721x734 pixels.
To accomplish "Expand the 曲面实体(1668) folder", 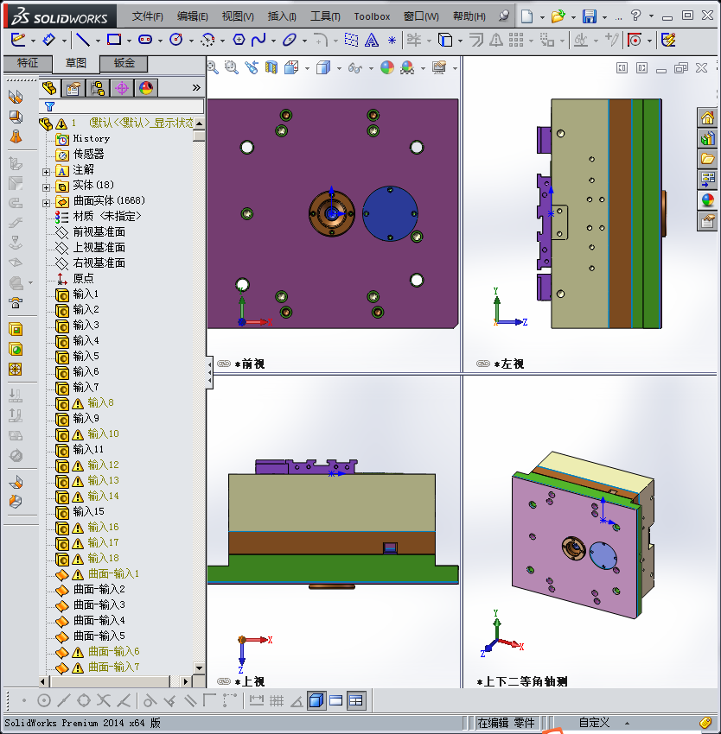I will pos(46,203).
